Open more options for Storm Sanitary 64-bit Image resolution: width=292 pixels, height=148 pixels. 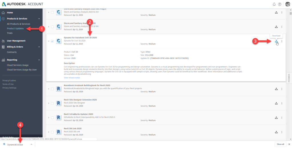pos(282,12)
